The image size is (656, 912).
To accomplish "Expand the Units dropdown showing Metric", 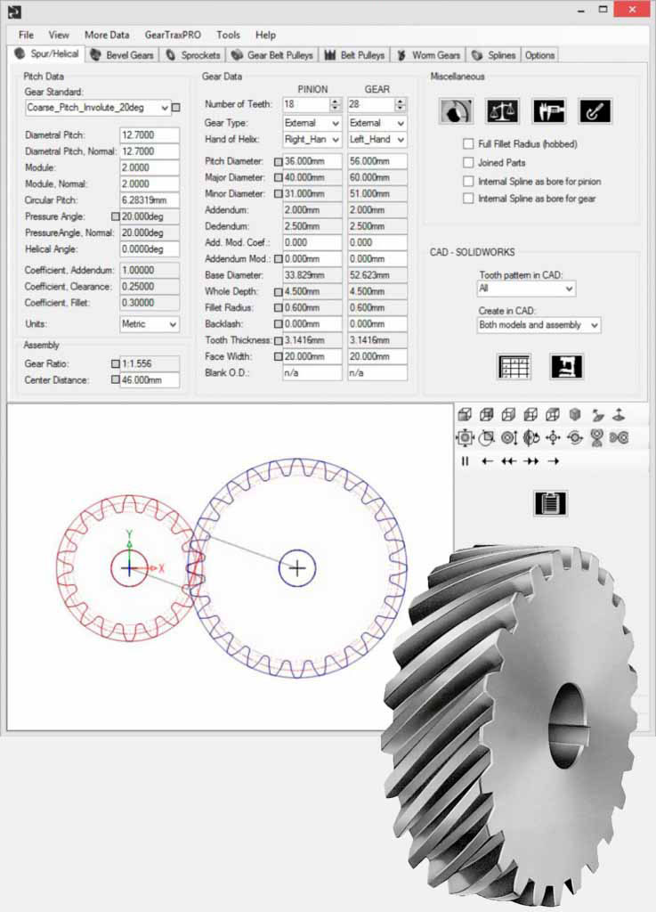I will point(173,325).
